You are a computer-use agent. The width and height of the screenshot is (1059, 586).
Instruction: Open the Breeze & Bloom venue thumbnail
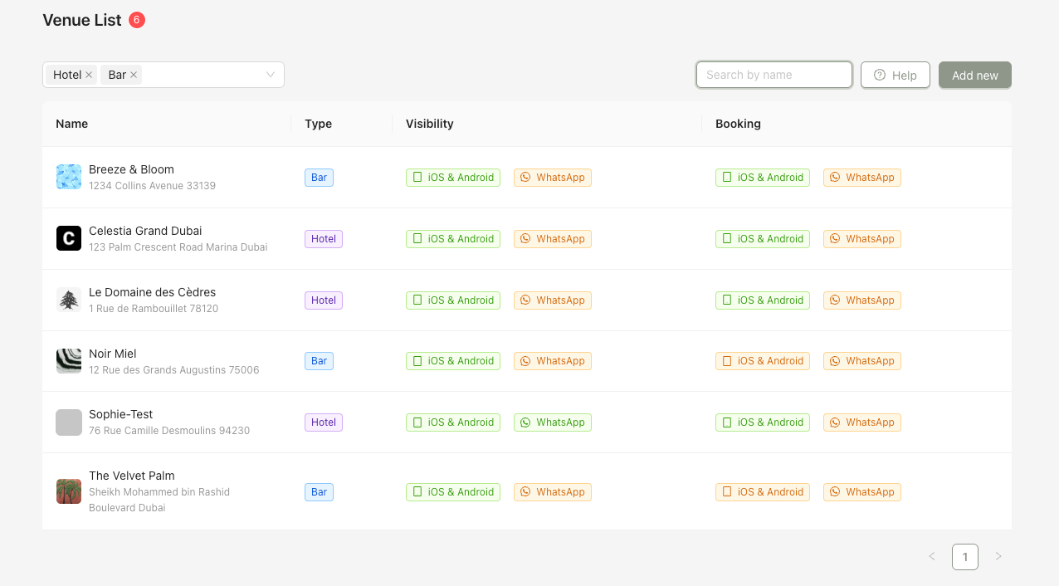click(x=69, y=177)
